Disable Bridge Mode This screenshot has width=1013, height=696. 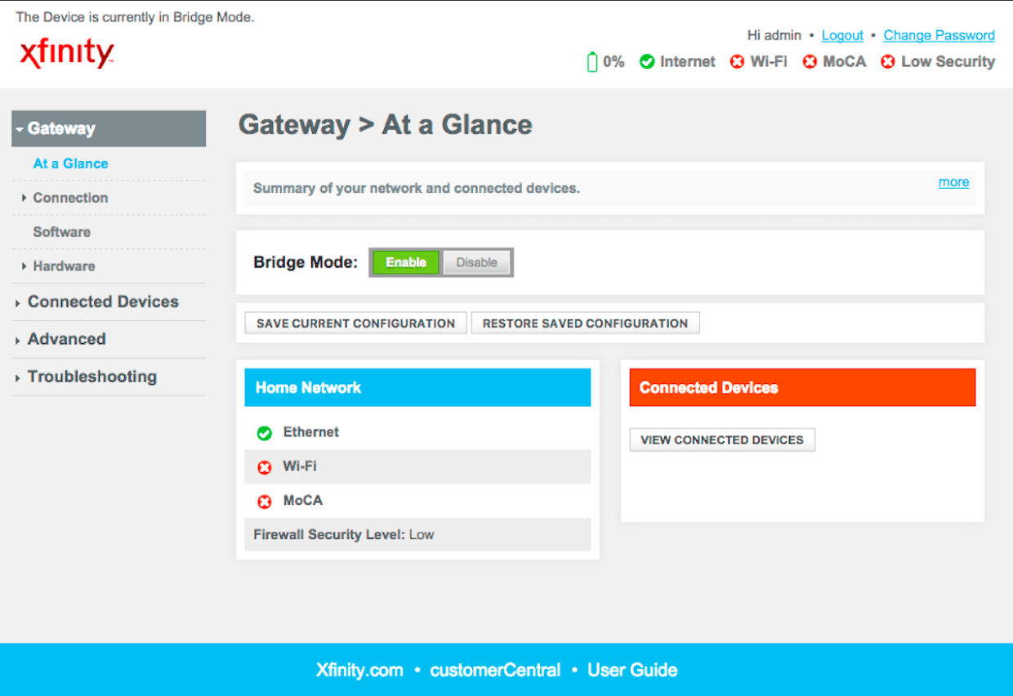click(476, 262)
